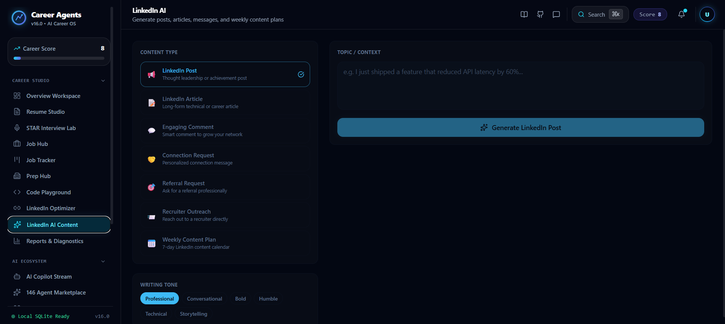Image resolution: width=725 pixels, height=324 pixels.
Task: Select the Conversational writing tone
Action: click(x=205, y=298)
